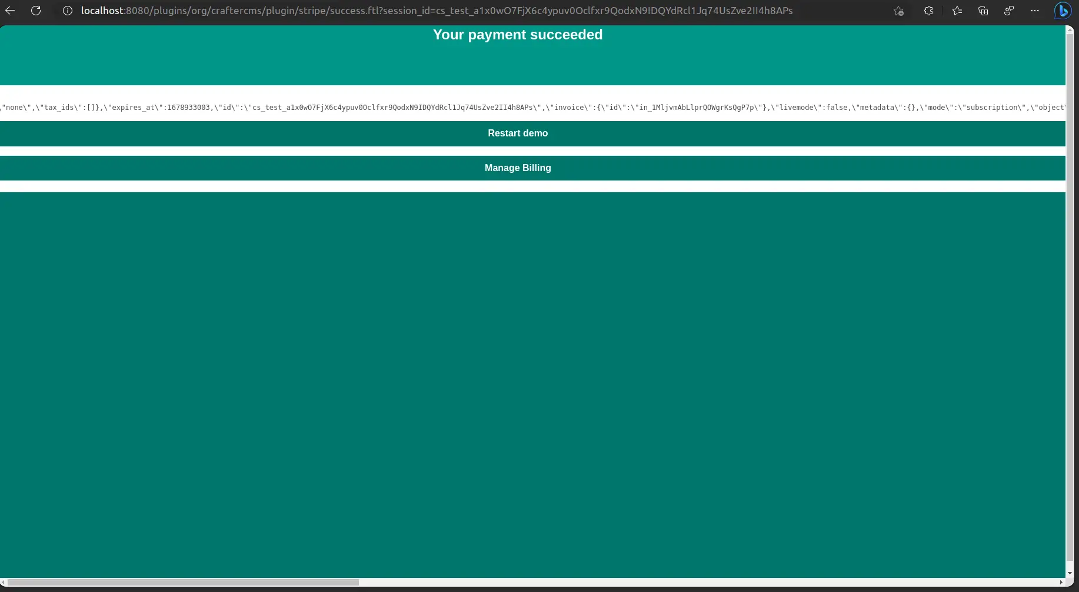Viewport: 1079px width, 592px height.
Task: Click the browser back arrow
Action: click(10, 11)
